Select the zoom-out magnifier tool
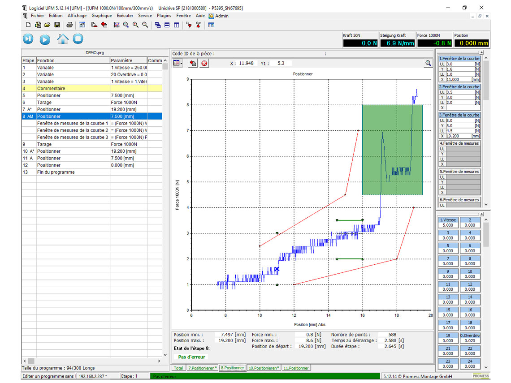The height and width of the screenshot is (383, 511). [144, 25]
